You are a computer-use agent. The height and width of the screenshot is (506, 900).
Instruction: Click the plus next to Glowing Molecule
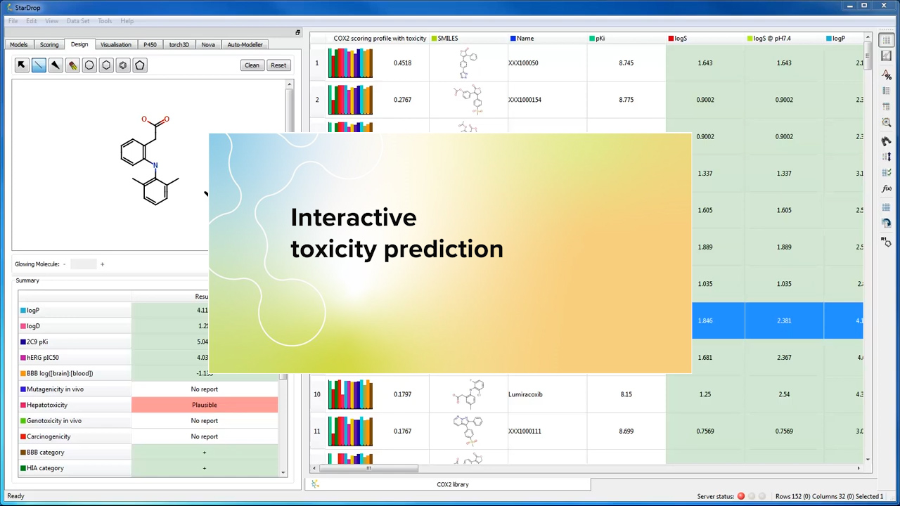click(102, 264)
